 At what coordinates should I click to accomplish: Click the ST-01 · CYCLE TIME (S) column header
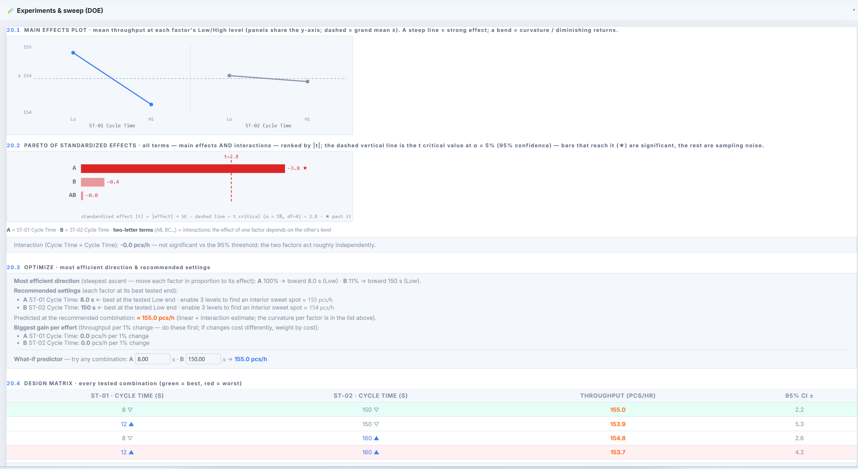[127, 396]
